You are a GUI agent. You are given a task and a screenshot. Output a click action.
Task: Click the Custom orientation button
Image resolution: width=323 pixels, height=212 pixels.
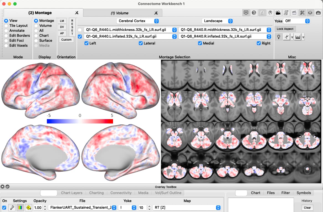(x=66, y=40)
